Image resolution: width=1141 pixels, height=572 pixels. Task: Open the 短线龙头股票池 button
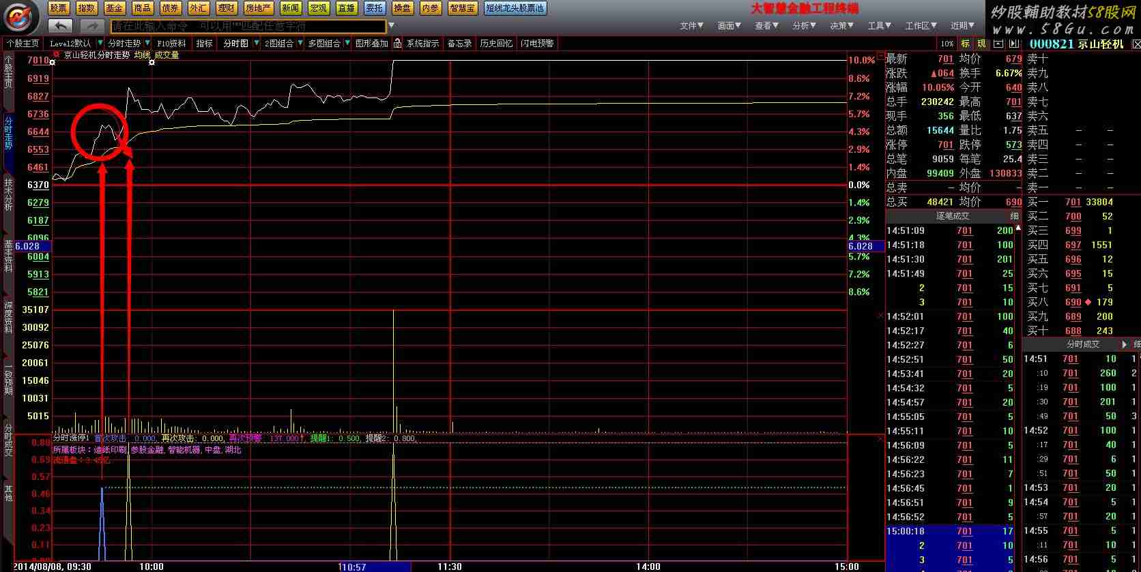click(515, 8)
